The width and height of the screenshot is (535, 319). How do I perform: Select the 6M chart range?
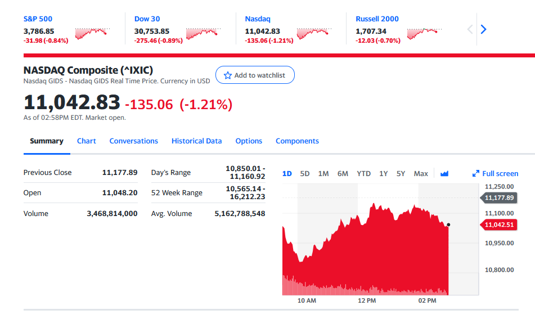[343, 174]
